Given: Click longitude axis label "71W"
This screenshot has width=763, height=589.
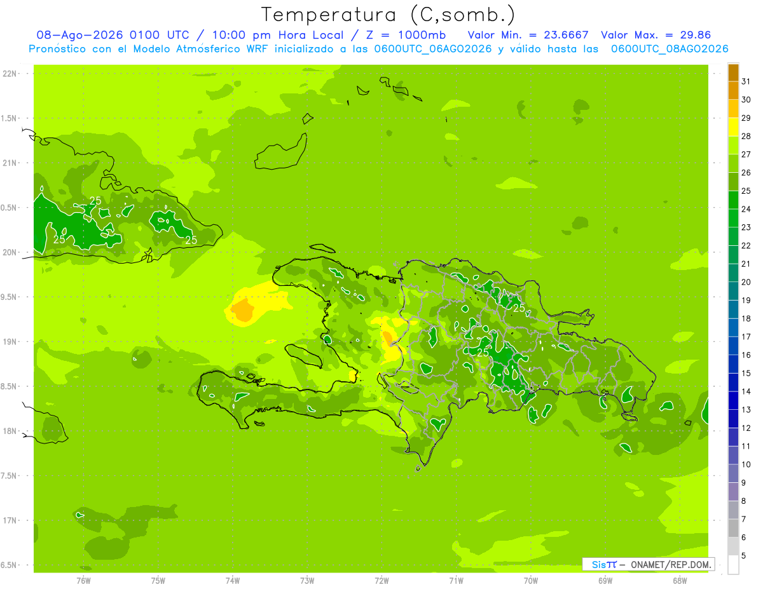Looking at the screenshot, I should [x=456, y=581].
